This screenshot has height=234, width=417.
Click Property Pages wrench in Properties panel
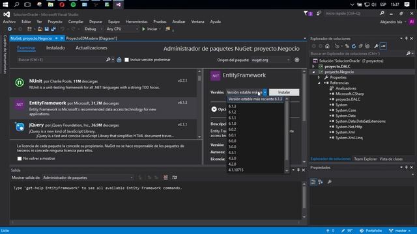coord(330,182)
